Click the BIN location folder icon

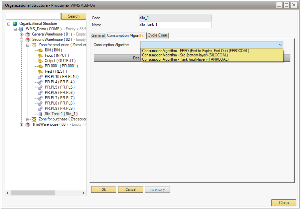coord(40,50)
